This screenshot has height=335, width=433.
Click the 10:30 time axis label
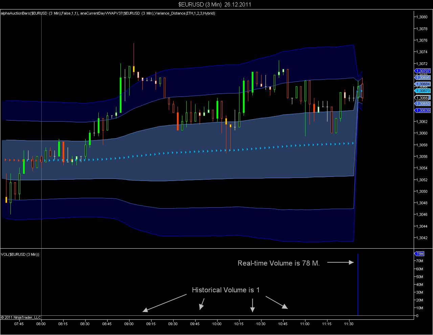click(261, 324)
